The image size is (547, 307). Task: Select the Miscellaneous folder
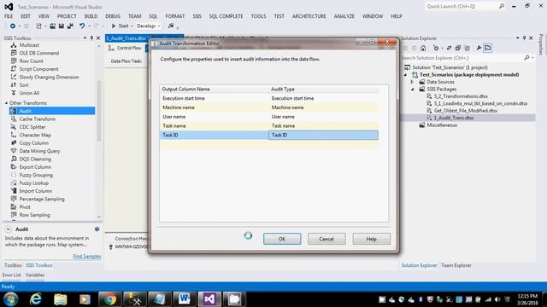[x=442, y=125]
